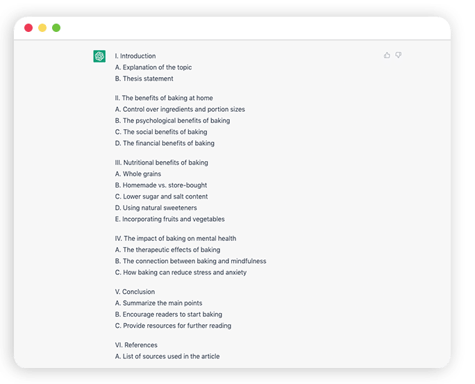Image resolution: width=475 pixels, height=384 pixels.
Task: Click the 'I. Introduction' heading line
Action: [135, 56]
